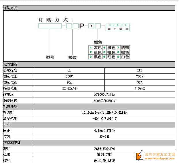
Task: Click the PA66, UL94V-0 material cell
Action: (104, 149)
